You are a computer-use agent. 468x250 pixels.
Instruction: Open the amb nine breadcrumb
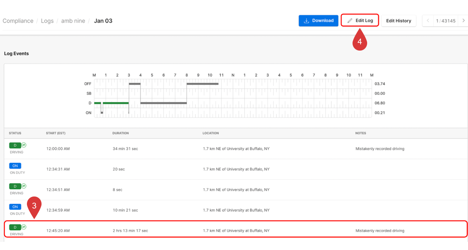point(72,21)
